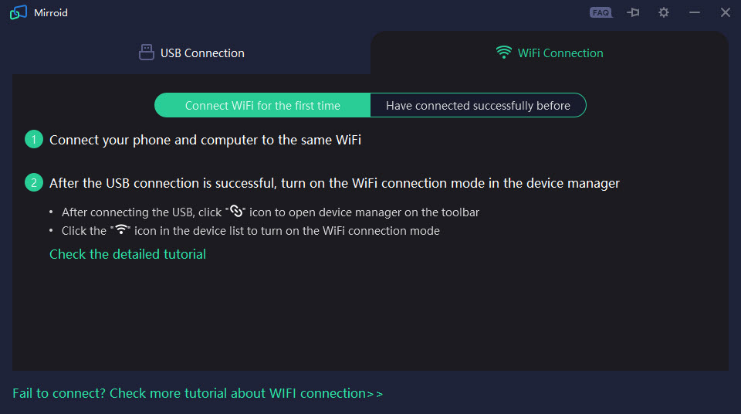Select 'Have connected successfully before' option
Viewport: 741px width, 414px height.
point(478,105)
